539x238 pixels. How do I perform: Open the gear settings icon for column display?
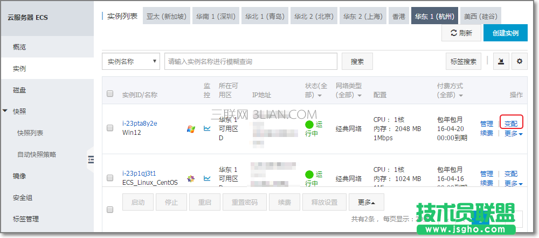pos(520,62)
